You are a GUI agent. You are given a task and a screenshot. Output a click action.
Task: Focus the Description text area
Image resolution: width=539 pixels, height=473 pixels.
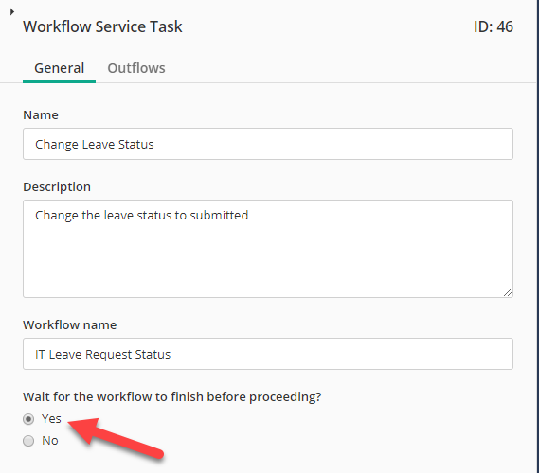[x=268, y=249]
